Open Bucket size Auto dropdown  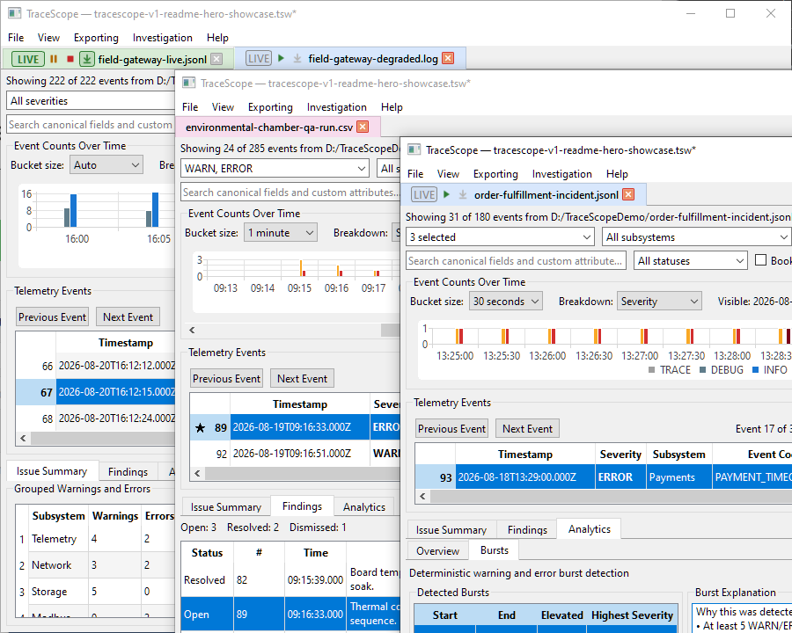click(x=106, y=165)
